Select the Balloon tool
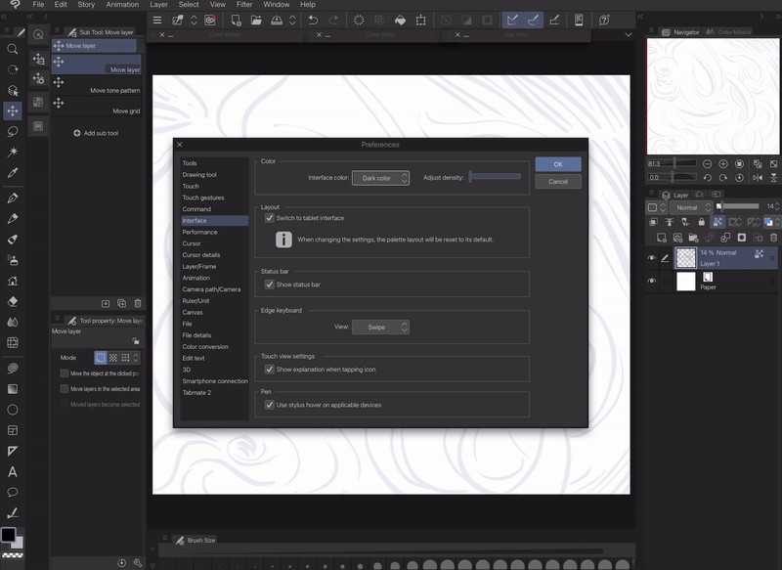782x570 pixels. tap(13, 492)
